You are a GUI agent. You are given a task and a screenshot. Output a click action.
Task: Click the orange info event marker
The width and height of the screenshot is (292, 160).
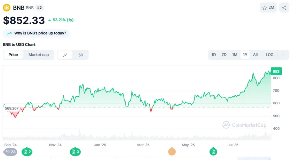(172, 152)
